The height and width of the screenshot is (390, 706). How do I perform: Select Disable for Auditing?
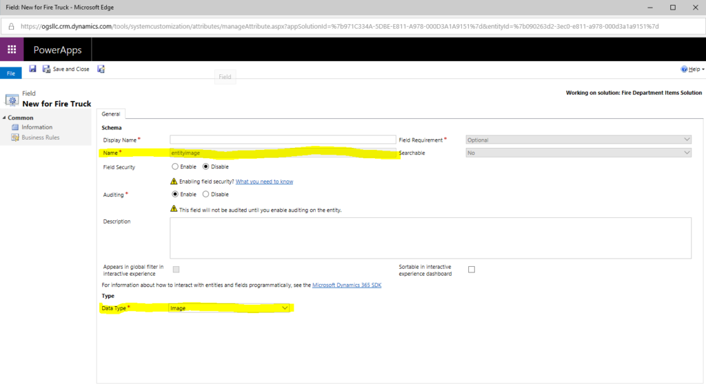pyautogui.click(x=205, y=194)
